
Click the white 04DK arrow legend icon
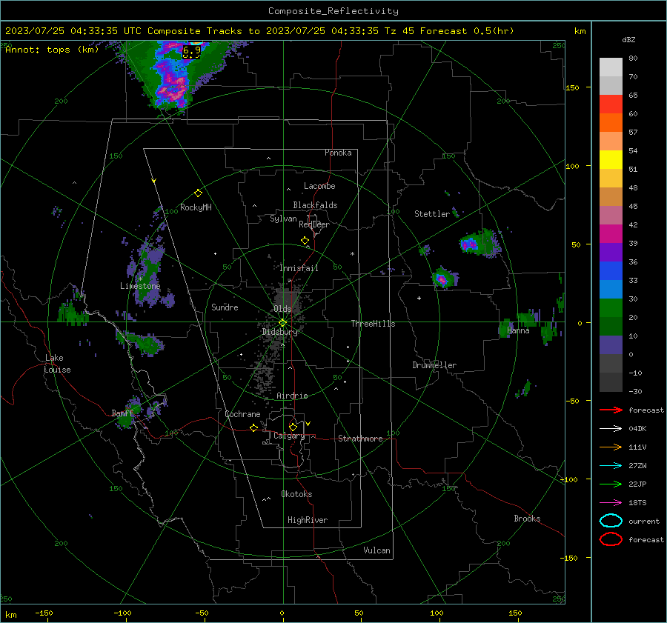click(x=611, y=429)
